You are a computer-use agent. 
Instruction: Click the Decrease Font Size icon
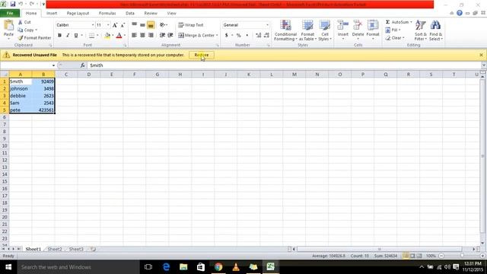pyautogui.click(x=123, y=25)
